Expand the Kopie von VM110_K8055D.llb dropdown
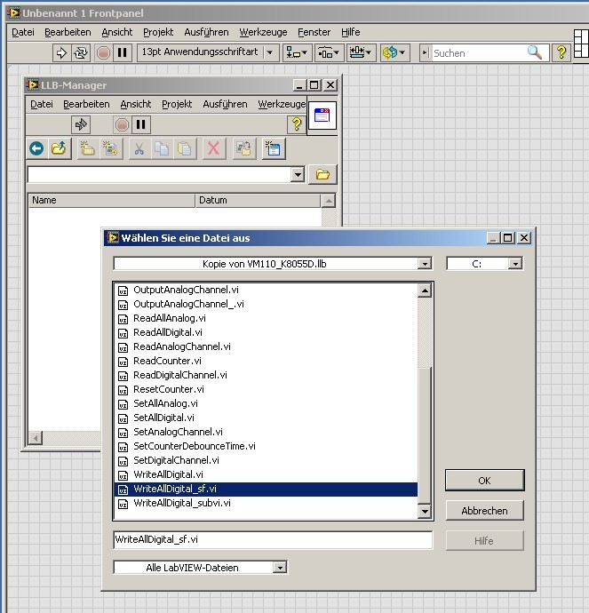The image size is (589, 613). click(425, 264)
